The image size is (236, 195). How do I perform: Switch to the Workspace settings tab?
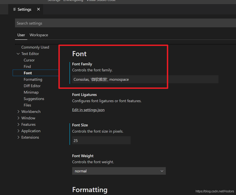[39, 35]
